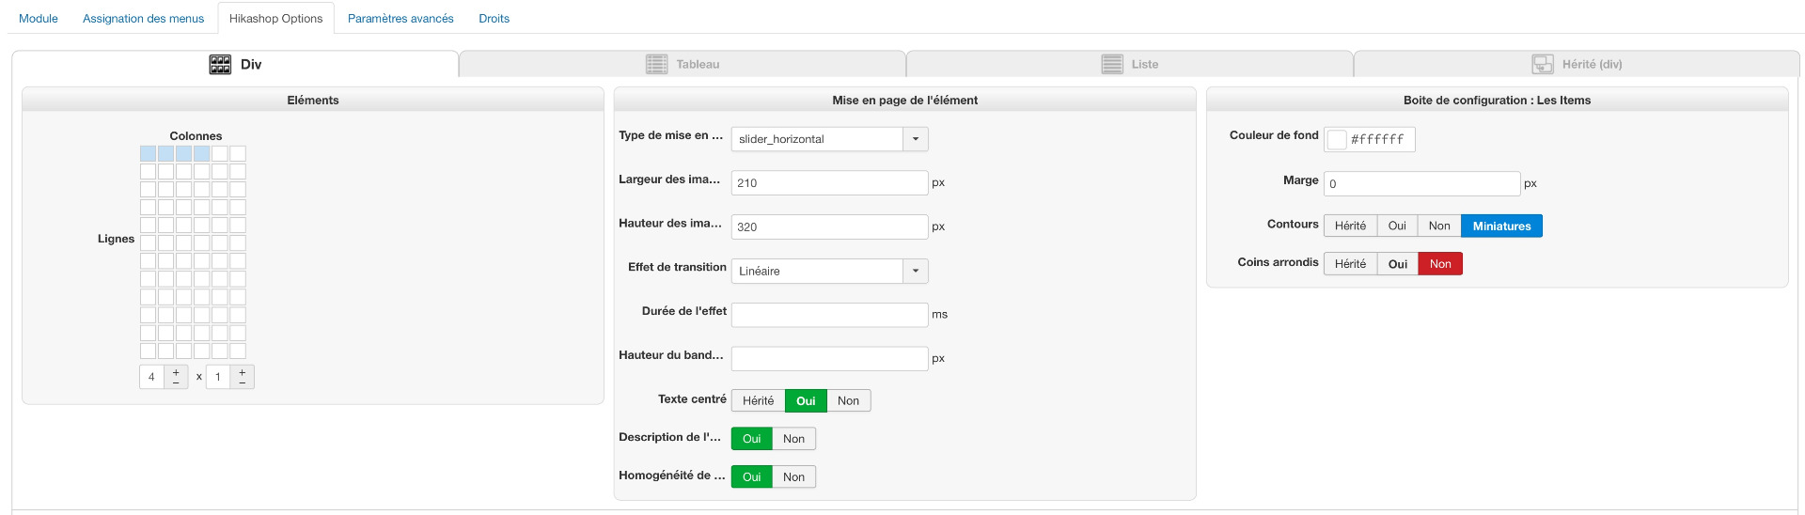The image size is (1805, 515).
Task: Select Non for Homogénéité option
Action: coord(793,477)
